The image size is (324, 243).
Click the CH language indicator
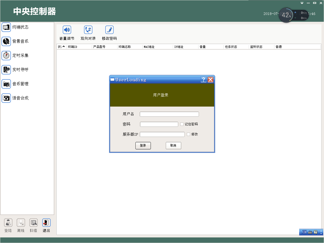point(305,232)
